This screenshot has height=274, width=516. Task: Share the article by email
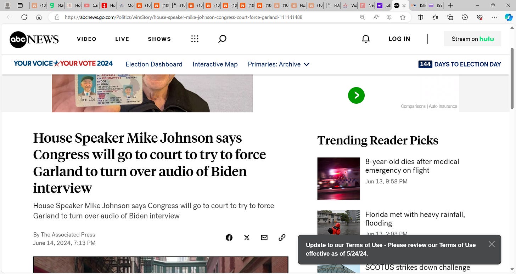click(x=264, y=238)
